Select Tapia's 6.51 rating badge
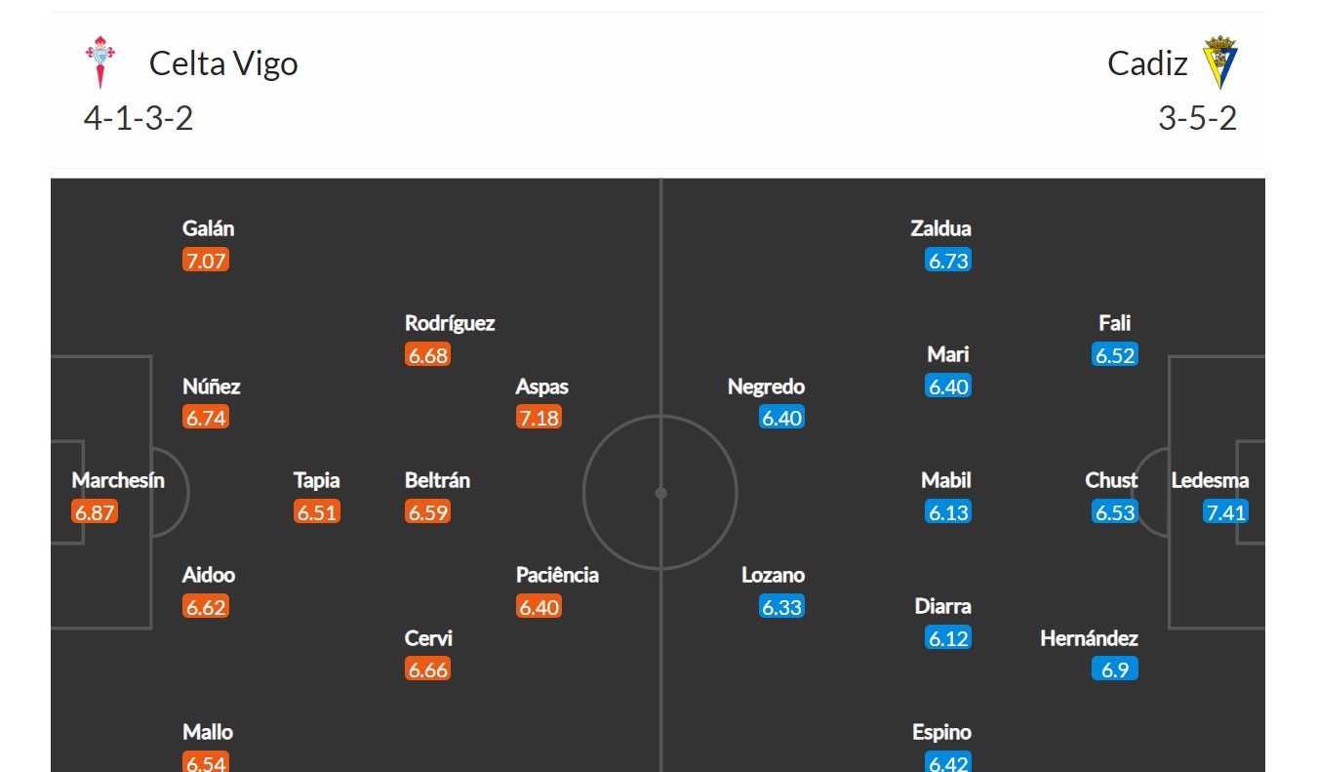This screenshot has height=772, width=1317. tap(317, 512)
